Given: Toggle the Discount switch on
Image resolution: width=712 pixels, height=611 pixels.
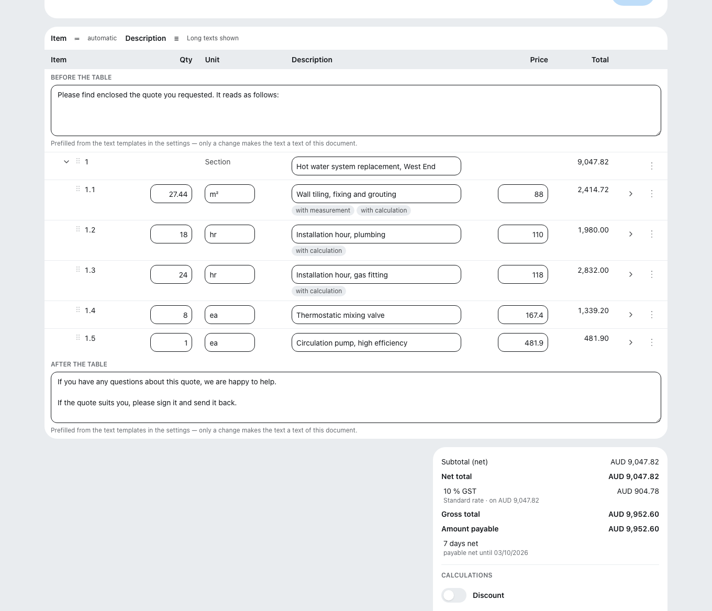Looking at the screenshot, I should [x=454, y=595].
